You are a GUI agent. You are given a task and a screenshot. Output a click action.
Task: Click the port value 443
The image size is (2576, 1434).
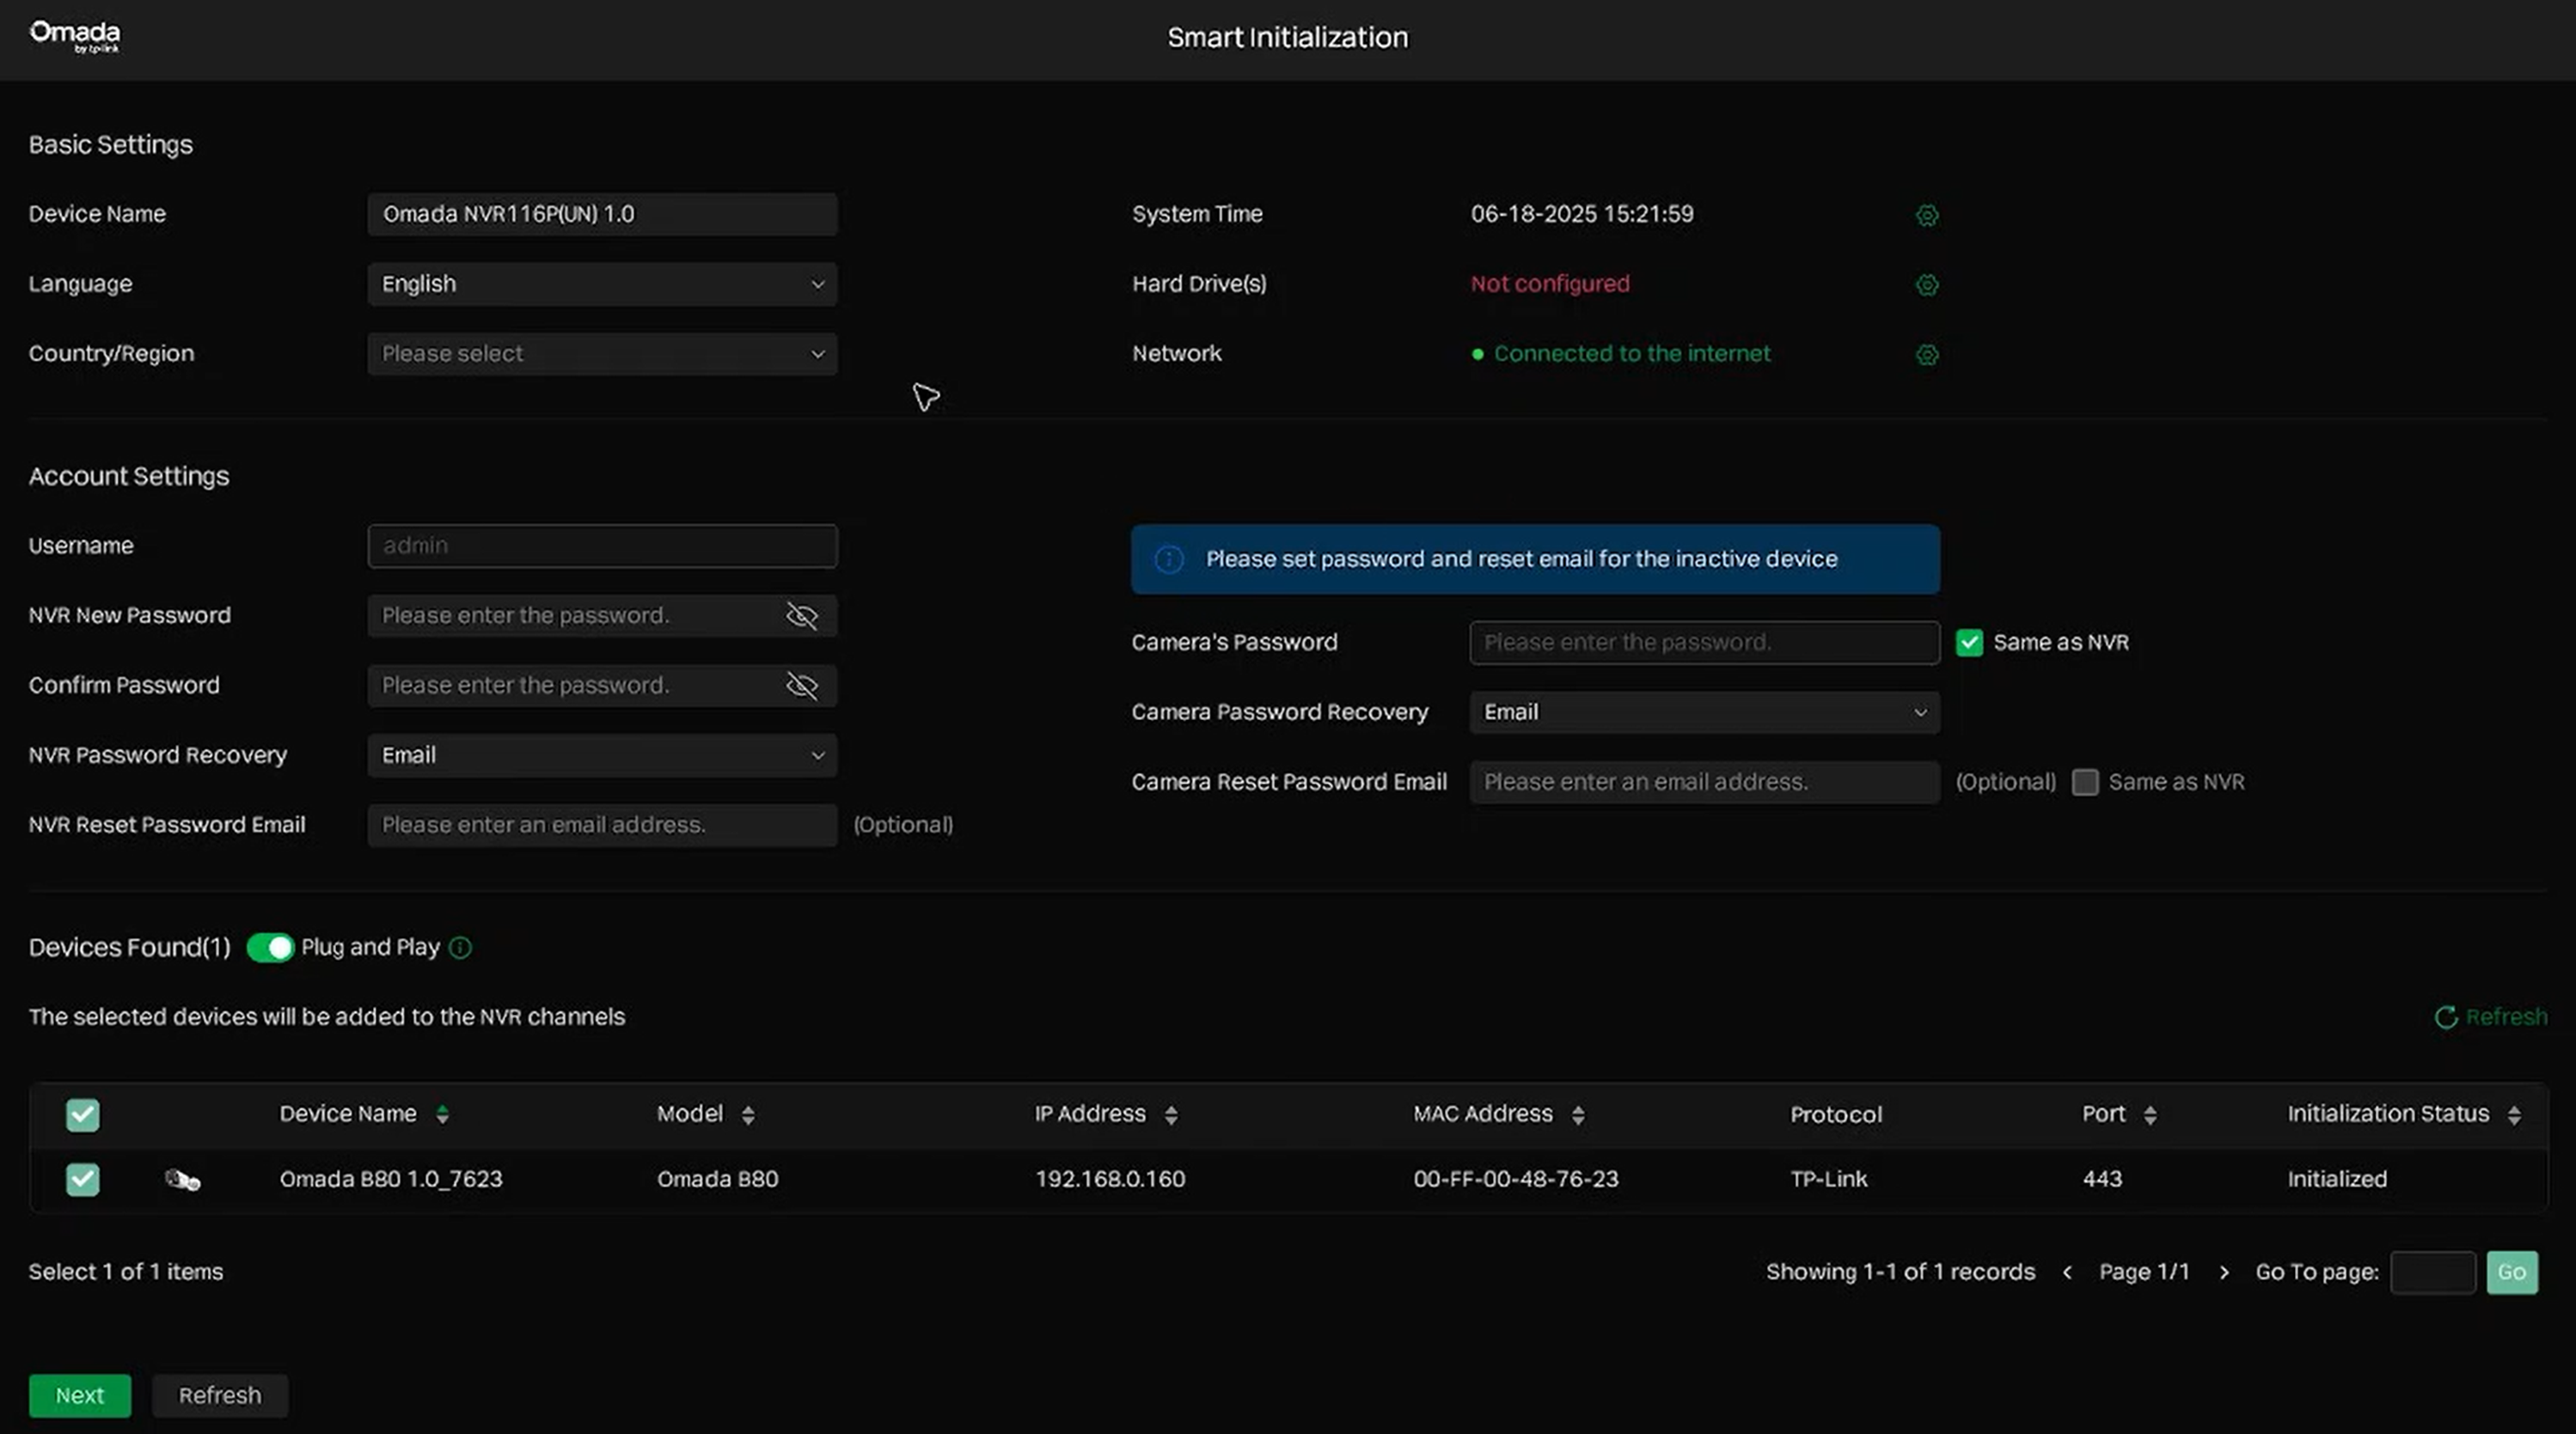(2102, 1179)
